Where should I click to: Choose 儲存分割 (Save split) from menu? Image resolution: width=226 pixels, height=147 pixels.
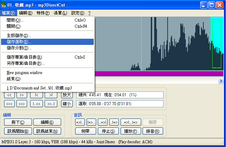[x=19, y=48]
